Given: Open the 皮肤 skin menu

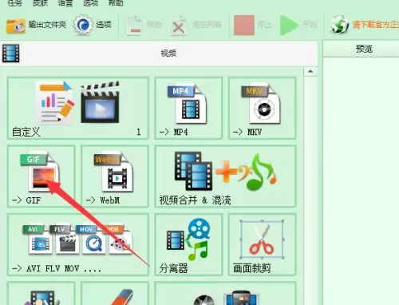Looking at the screenshot, I should [40, 3].
